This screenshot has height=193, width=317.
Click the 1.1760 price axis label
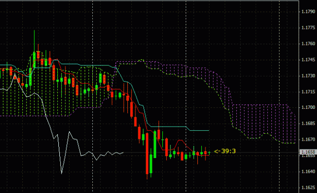click(308, 44)
